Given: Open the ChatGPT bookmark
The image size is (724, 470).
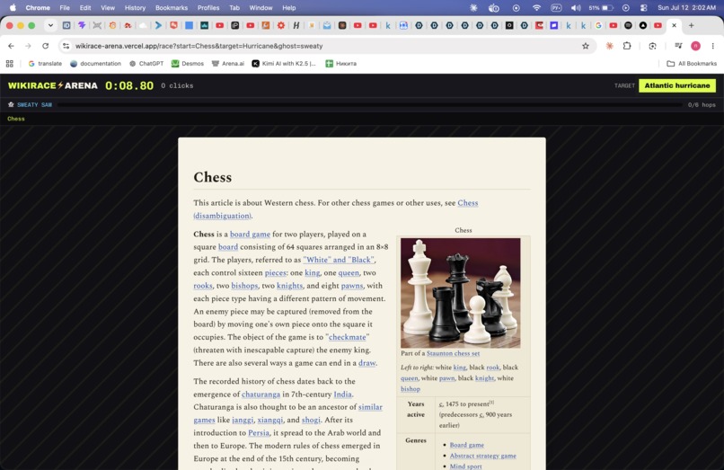Looking at the screenshot, I should click(146, 63).
